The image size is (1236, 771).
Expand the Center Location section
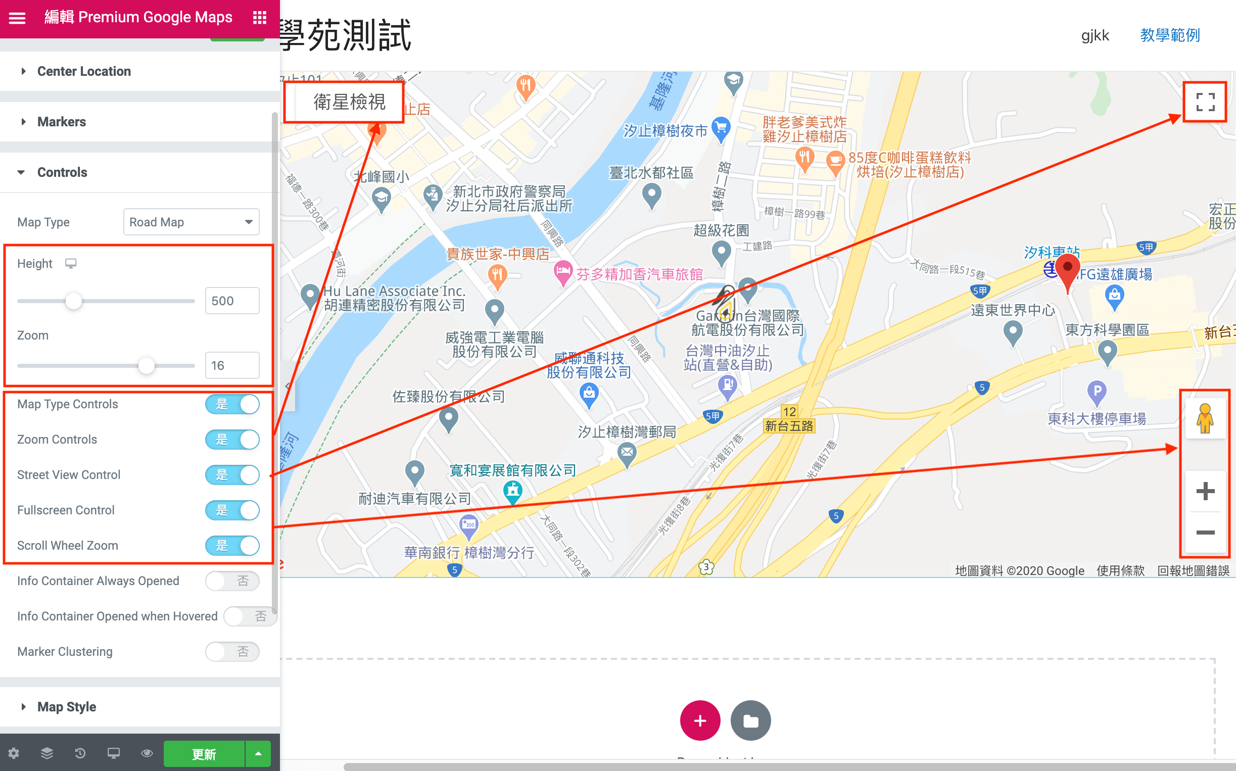[83, 70]
